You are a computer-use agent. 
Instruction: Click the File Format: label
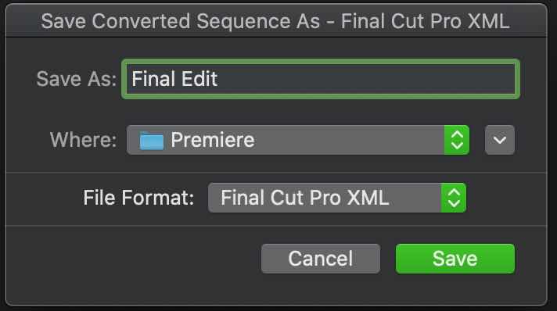pos(138,198)
